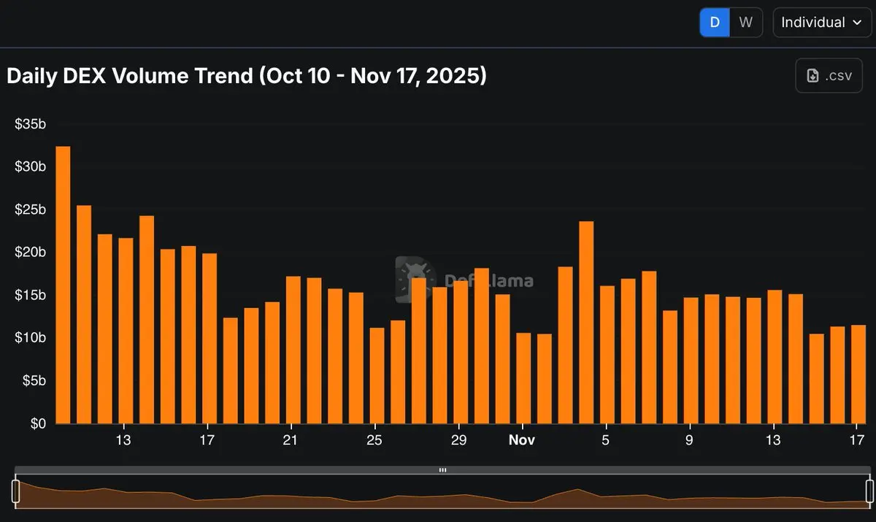
Task: Click the $35b axis label
Action: click(x=30, y=124)
